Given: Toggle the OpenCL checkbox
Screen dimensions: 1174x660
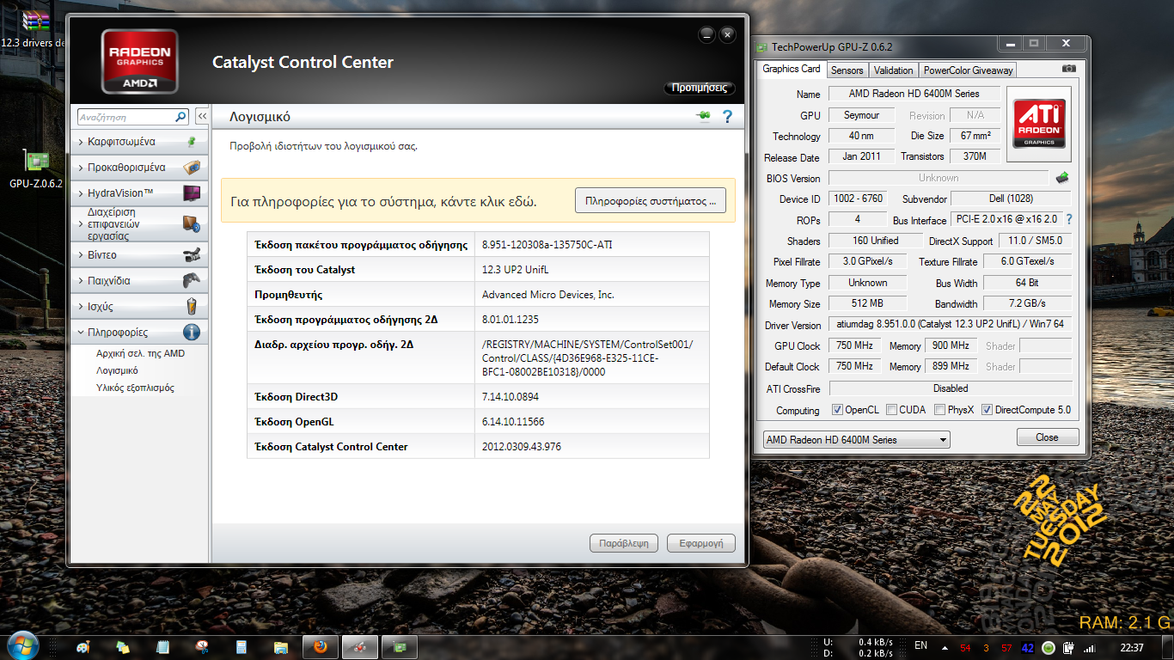Looking at the screenshot, I should pos(837,410).
